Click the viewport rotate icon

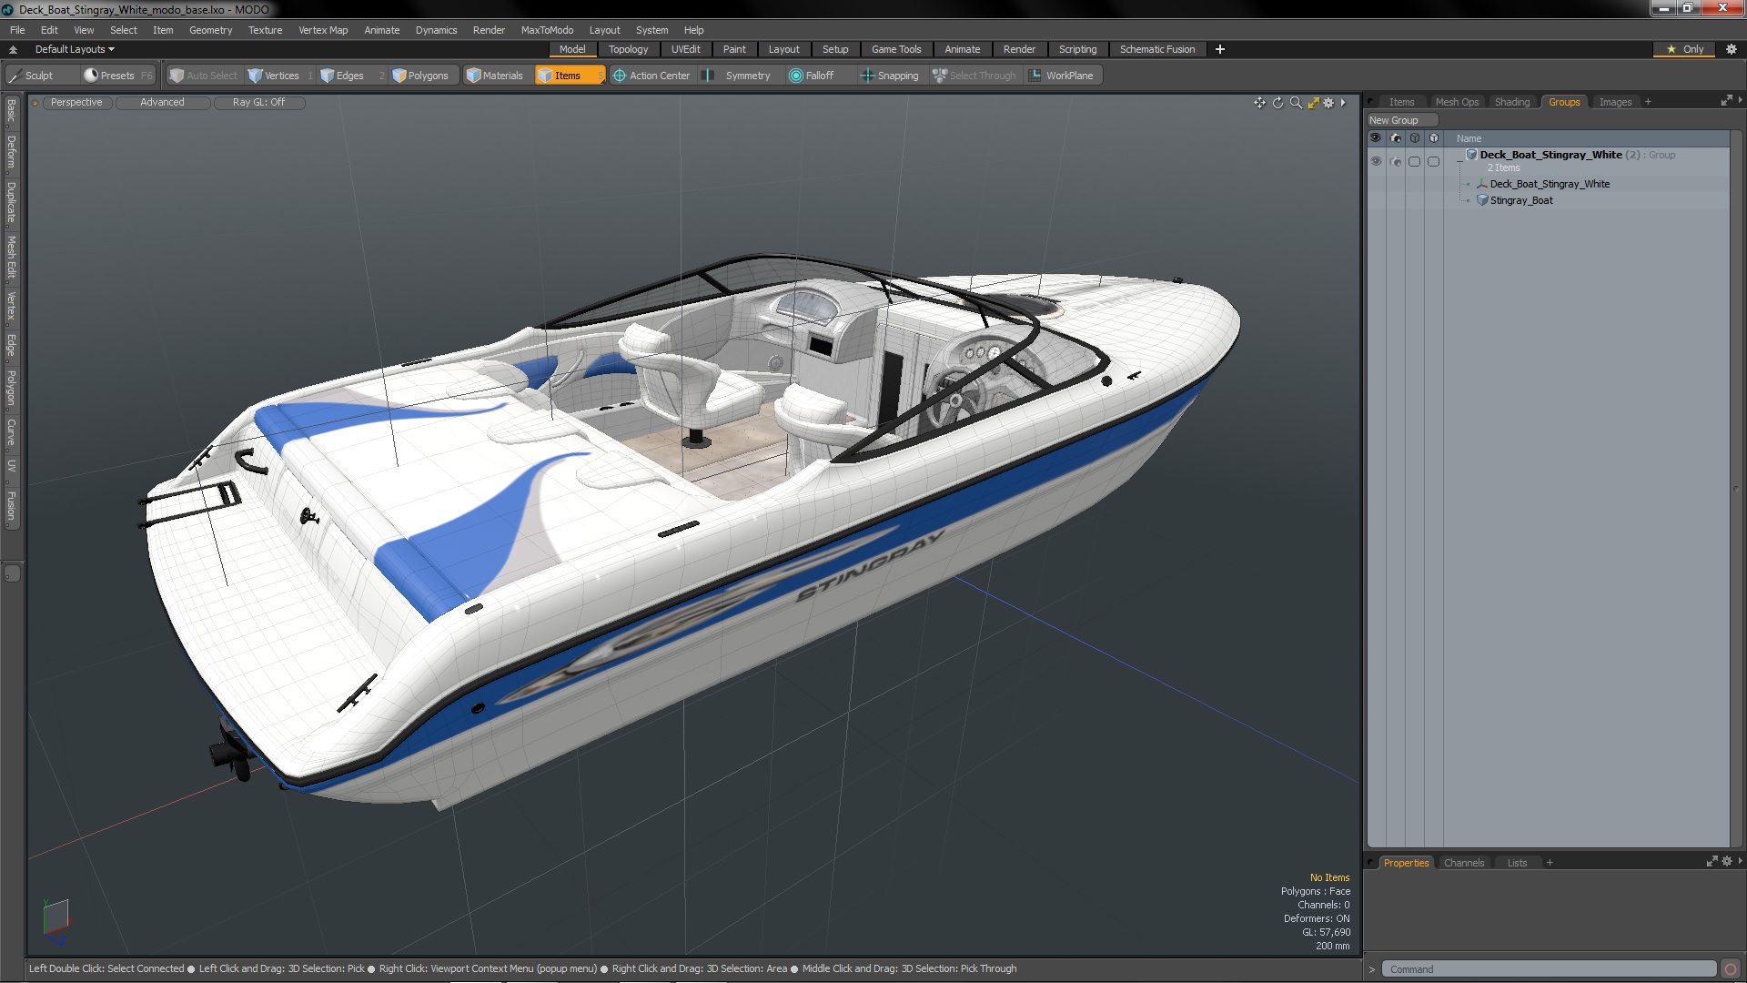1277,103
